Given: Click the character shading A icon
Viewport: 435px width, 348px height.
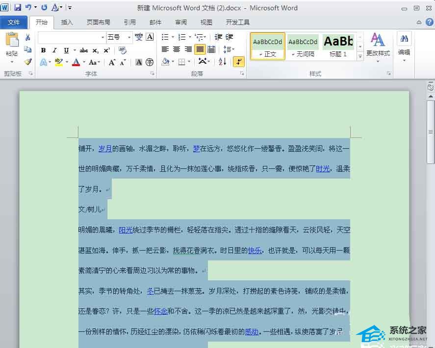Looking at the screenshot, I should pyautogui.click(x=139, y=62).
